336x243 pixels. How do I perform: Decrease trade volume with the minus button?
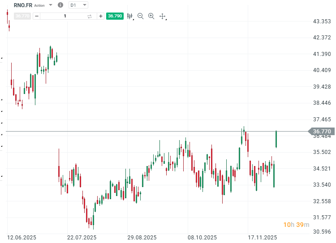[x=37, y=16]
